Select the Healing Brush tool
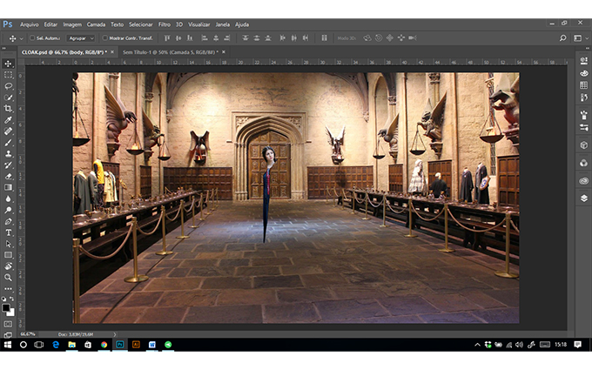The width and height of the screenshot is (592, 370). click(x=8, y=131)
